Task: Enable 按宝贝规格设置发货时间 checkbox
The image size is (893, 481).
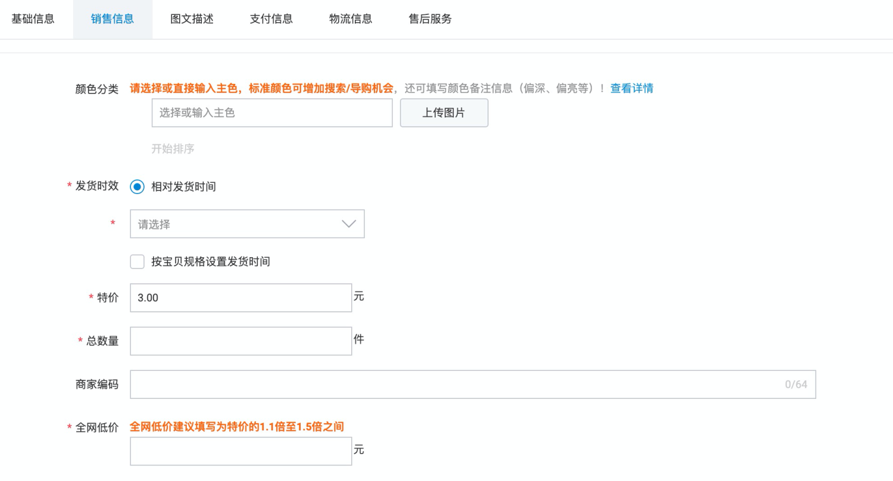Action: point(137,261)
